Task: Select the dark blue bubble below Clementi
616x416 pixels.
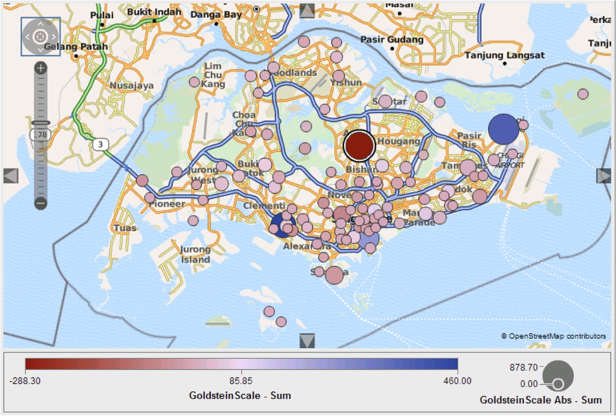Action: point(282,225)
